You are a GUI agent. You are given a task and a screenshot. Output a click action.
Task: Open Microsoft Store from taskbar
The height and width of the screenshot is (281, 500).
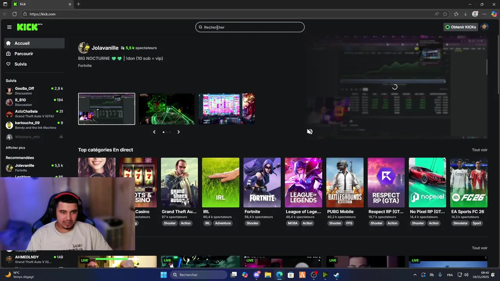pyautogui.click(x=291, y=275)
